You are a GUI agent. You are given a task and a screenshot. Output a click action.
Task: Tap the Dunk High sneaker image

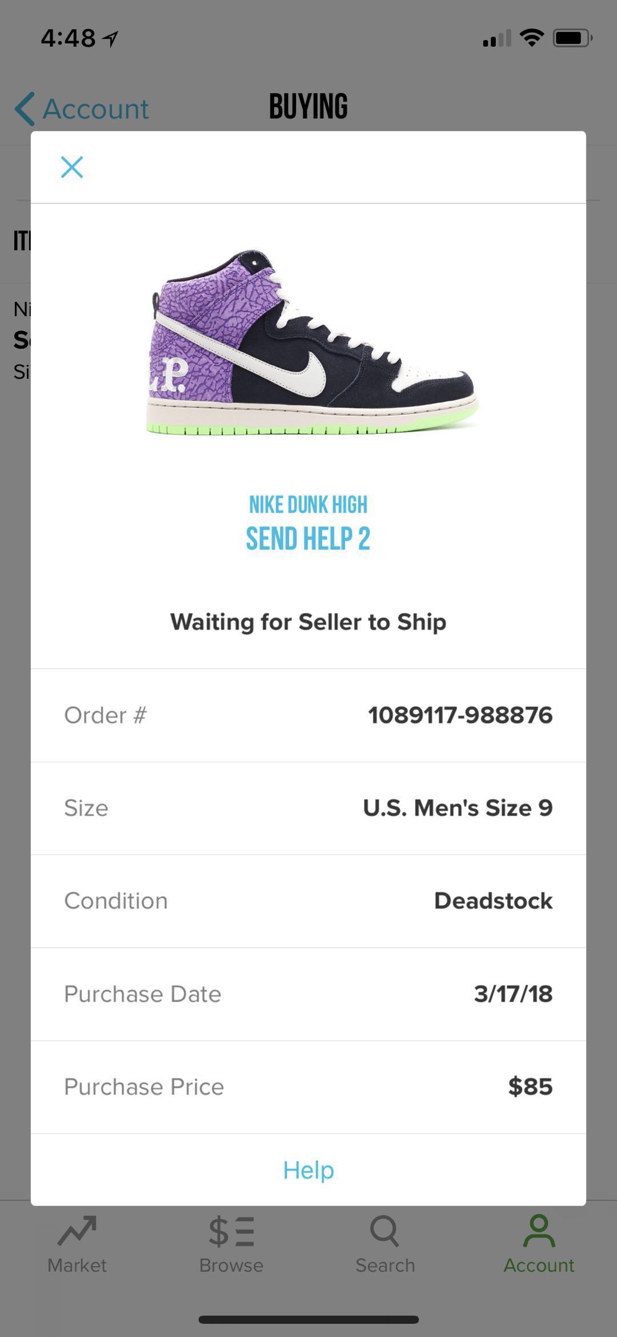(311, 343)
